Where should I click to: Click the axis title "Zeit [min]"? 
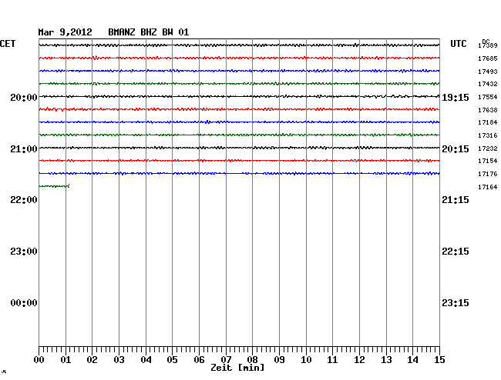click(237, 368)
